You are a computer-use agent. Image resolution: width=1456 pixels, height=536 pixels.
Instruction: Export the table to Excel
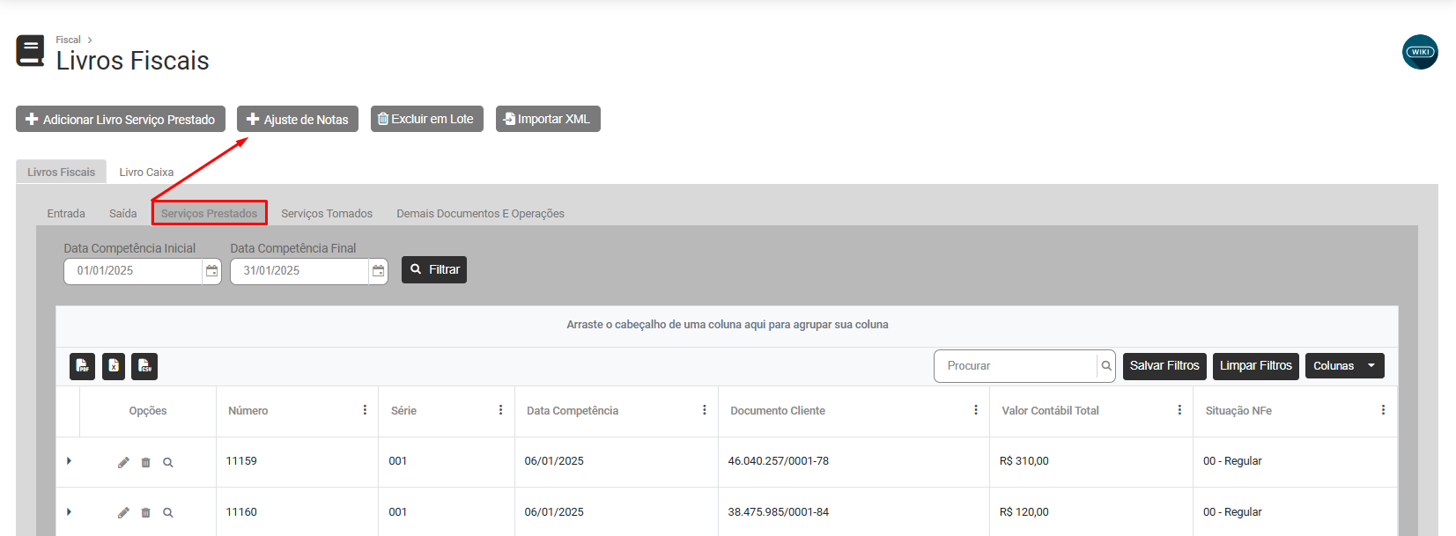[x=114, y=366]
